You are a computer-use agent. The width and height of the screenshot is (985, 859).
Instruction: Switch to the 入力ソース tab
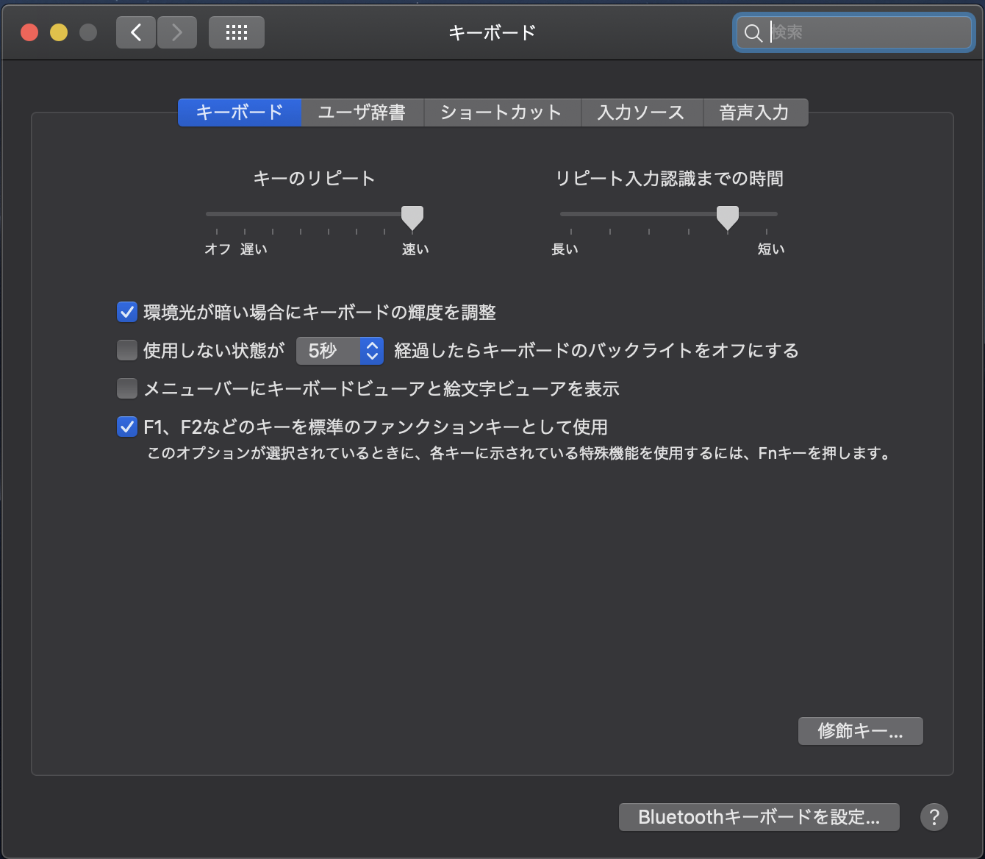point(642,113)
